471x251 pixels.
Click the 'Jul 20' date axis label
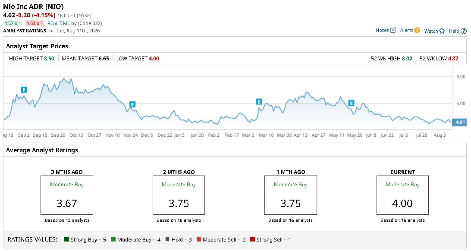[421, 135]
